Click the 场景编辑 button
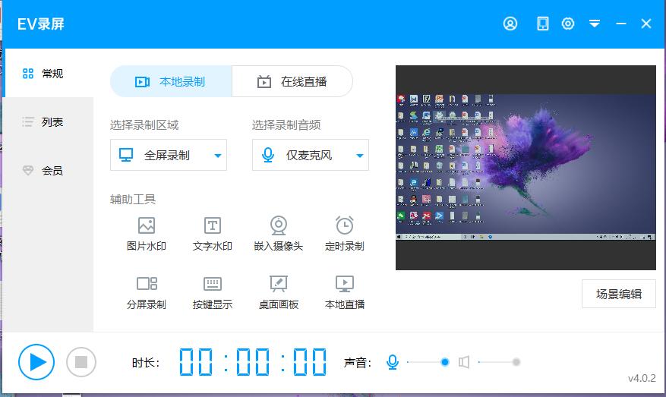 click(619, 294)
